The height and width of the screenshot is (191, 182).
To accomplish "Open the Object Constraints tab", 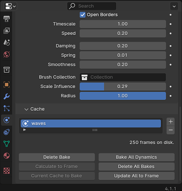I will point(6,132).
